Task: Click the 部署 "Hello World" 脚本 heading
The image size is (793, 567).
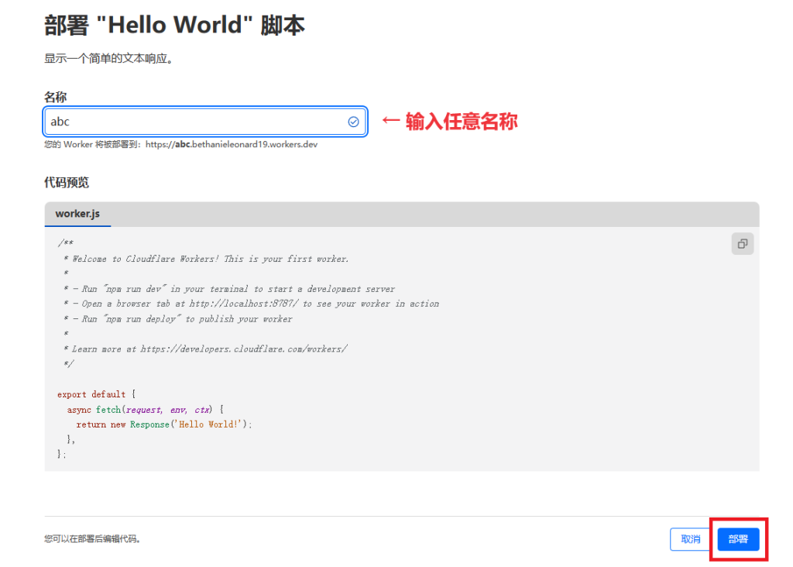Action: coord(174,25)
